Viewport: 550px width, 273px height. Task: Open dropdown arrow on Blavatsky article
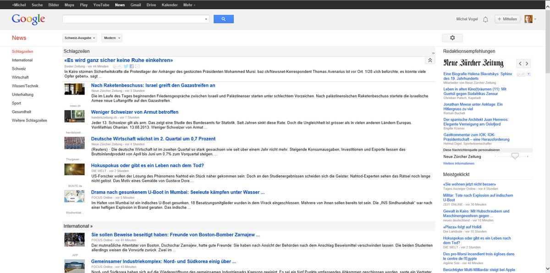click(x=528, y=74)
